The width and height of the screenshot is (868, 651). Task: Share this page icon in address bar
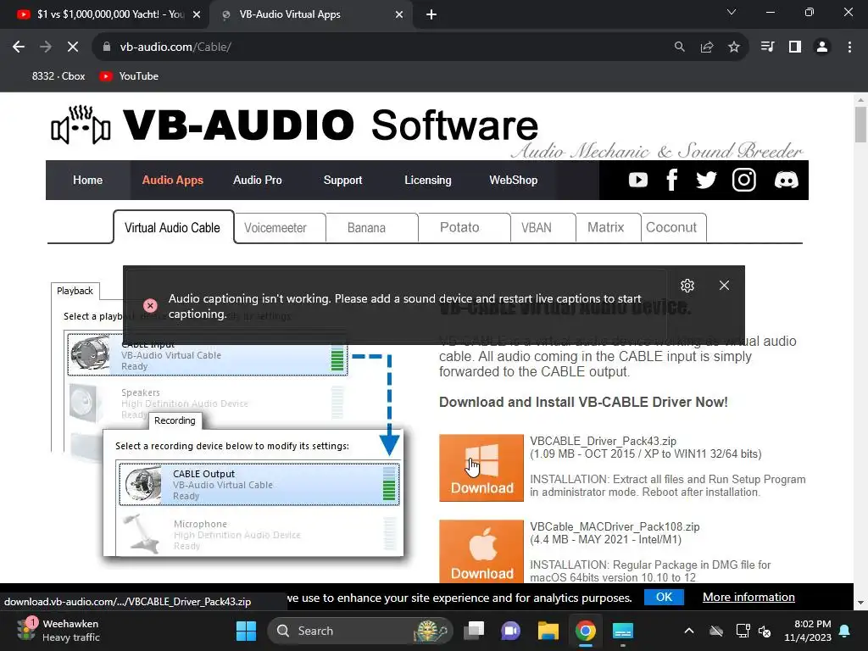707,47
